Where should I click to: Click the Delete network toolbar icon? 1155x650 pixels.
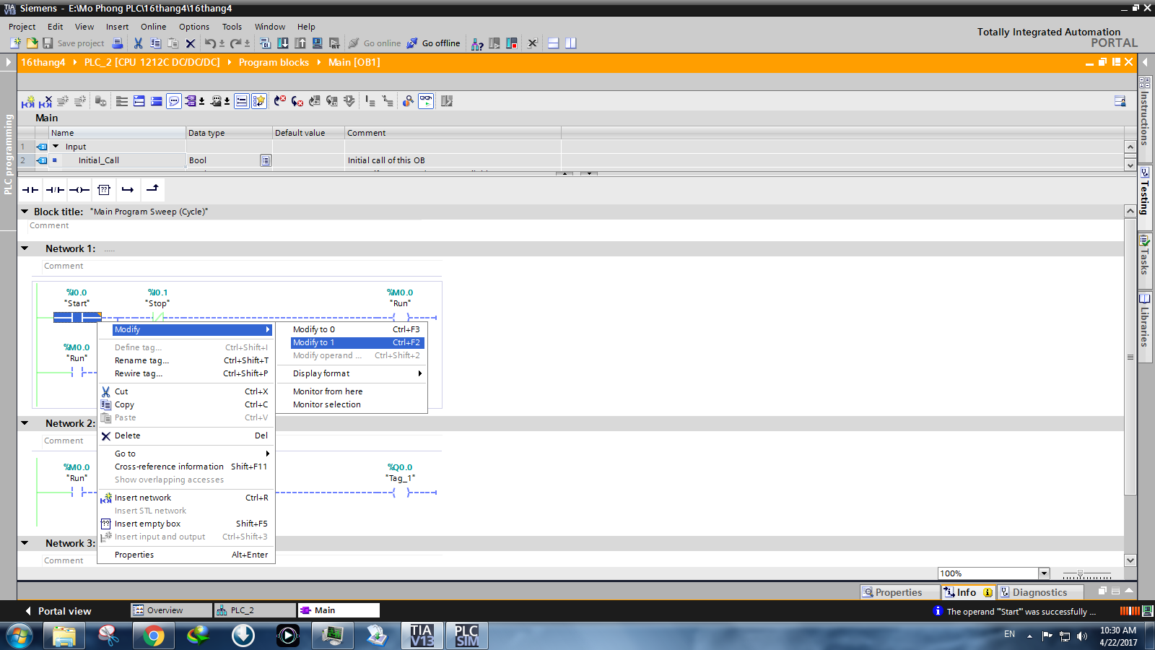tap(45, 102)
